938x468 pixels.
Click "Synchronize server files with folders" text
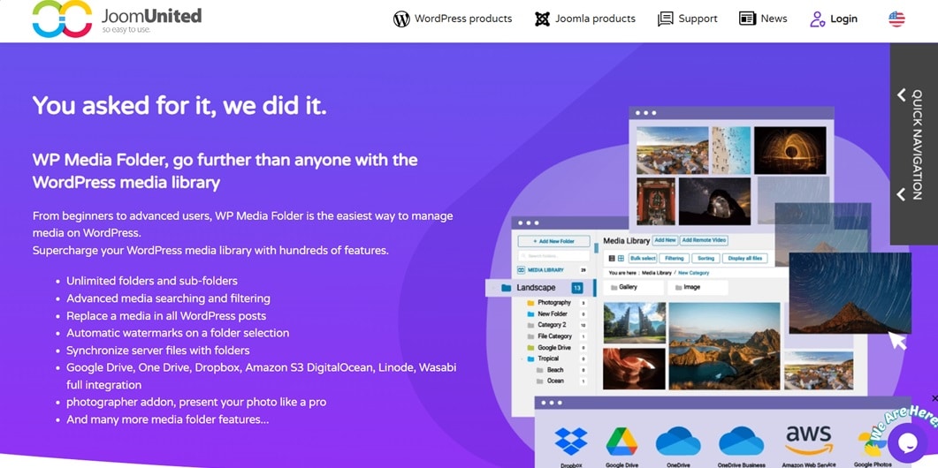[x=158, y=351]
